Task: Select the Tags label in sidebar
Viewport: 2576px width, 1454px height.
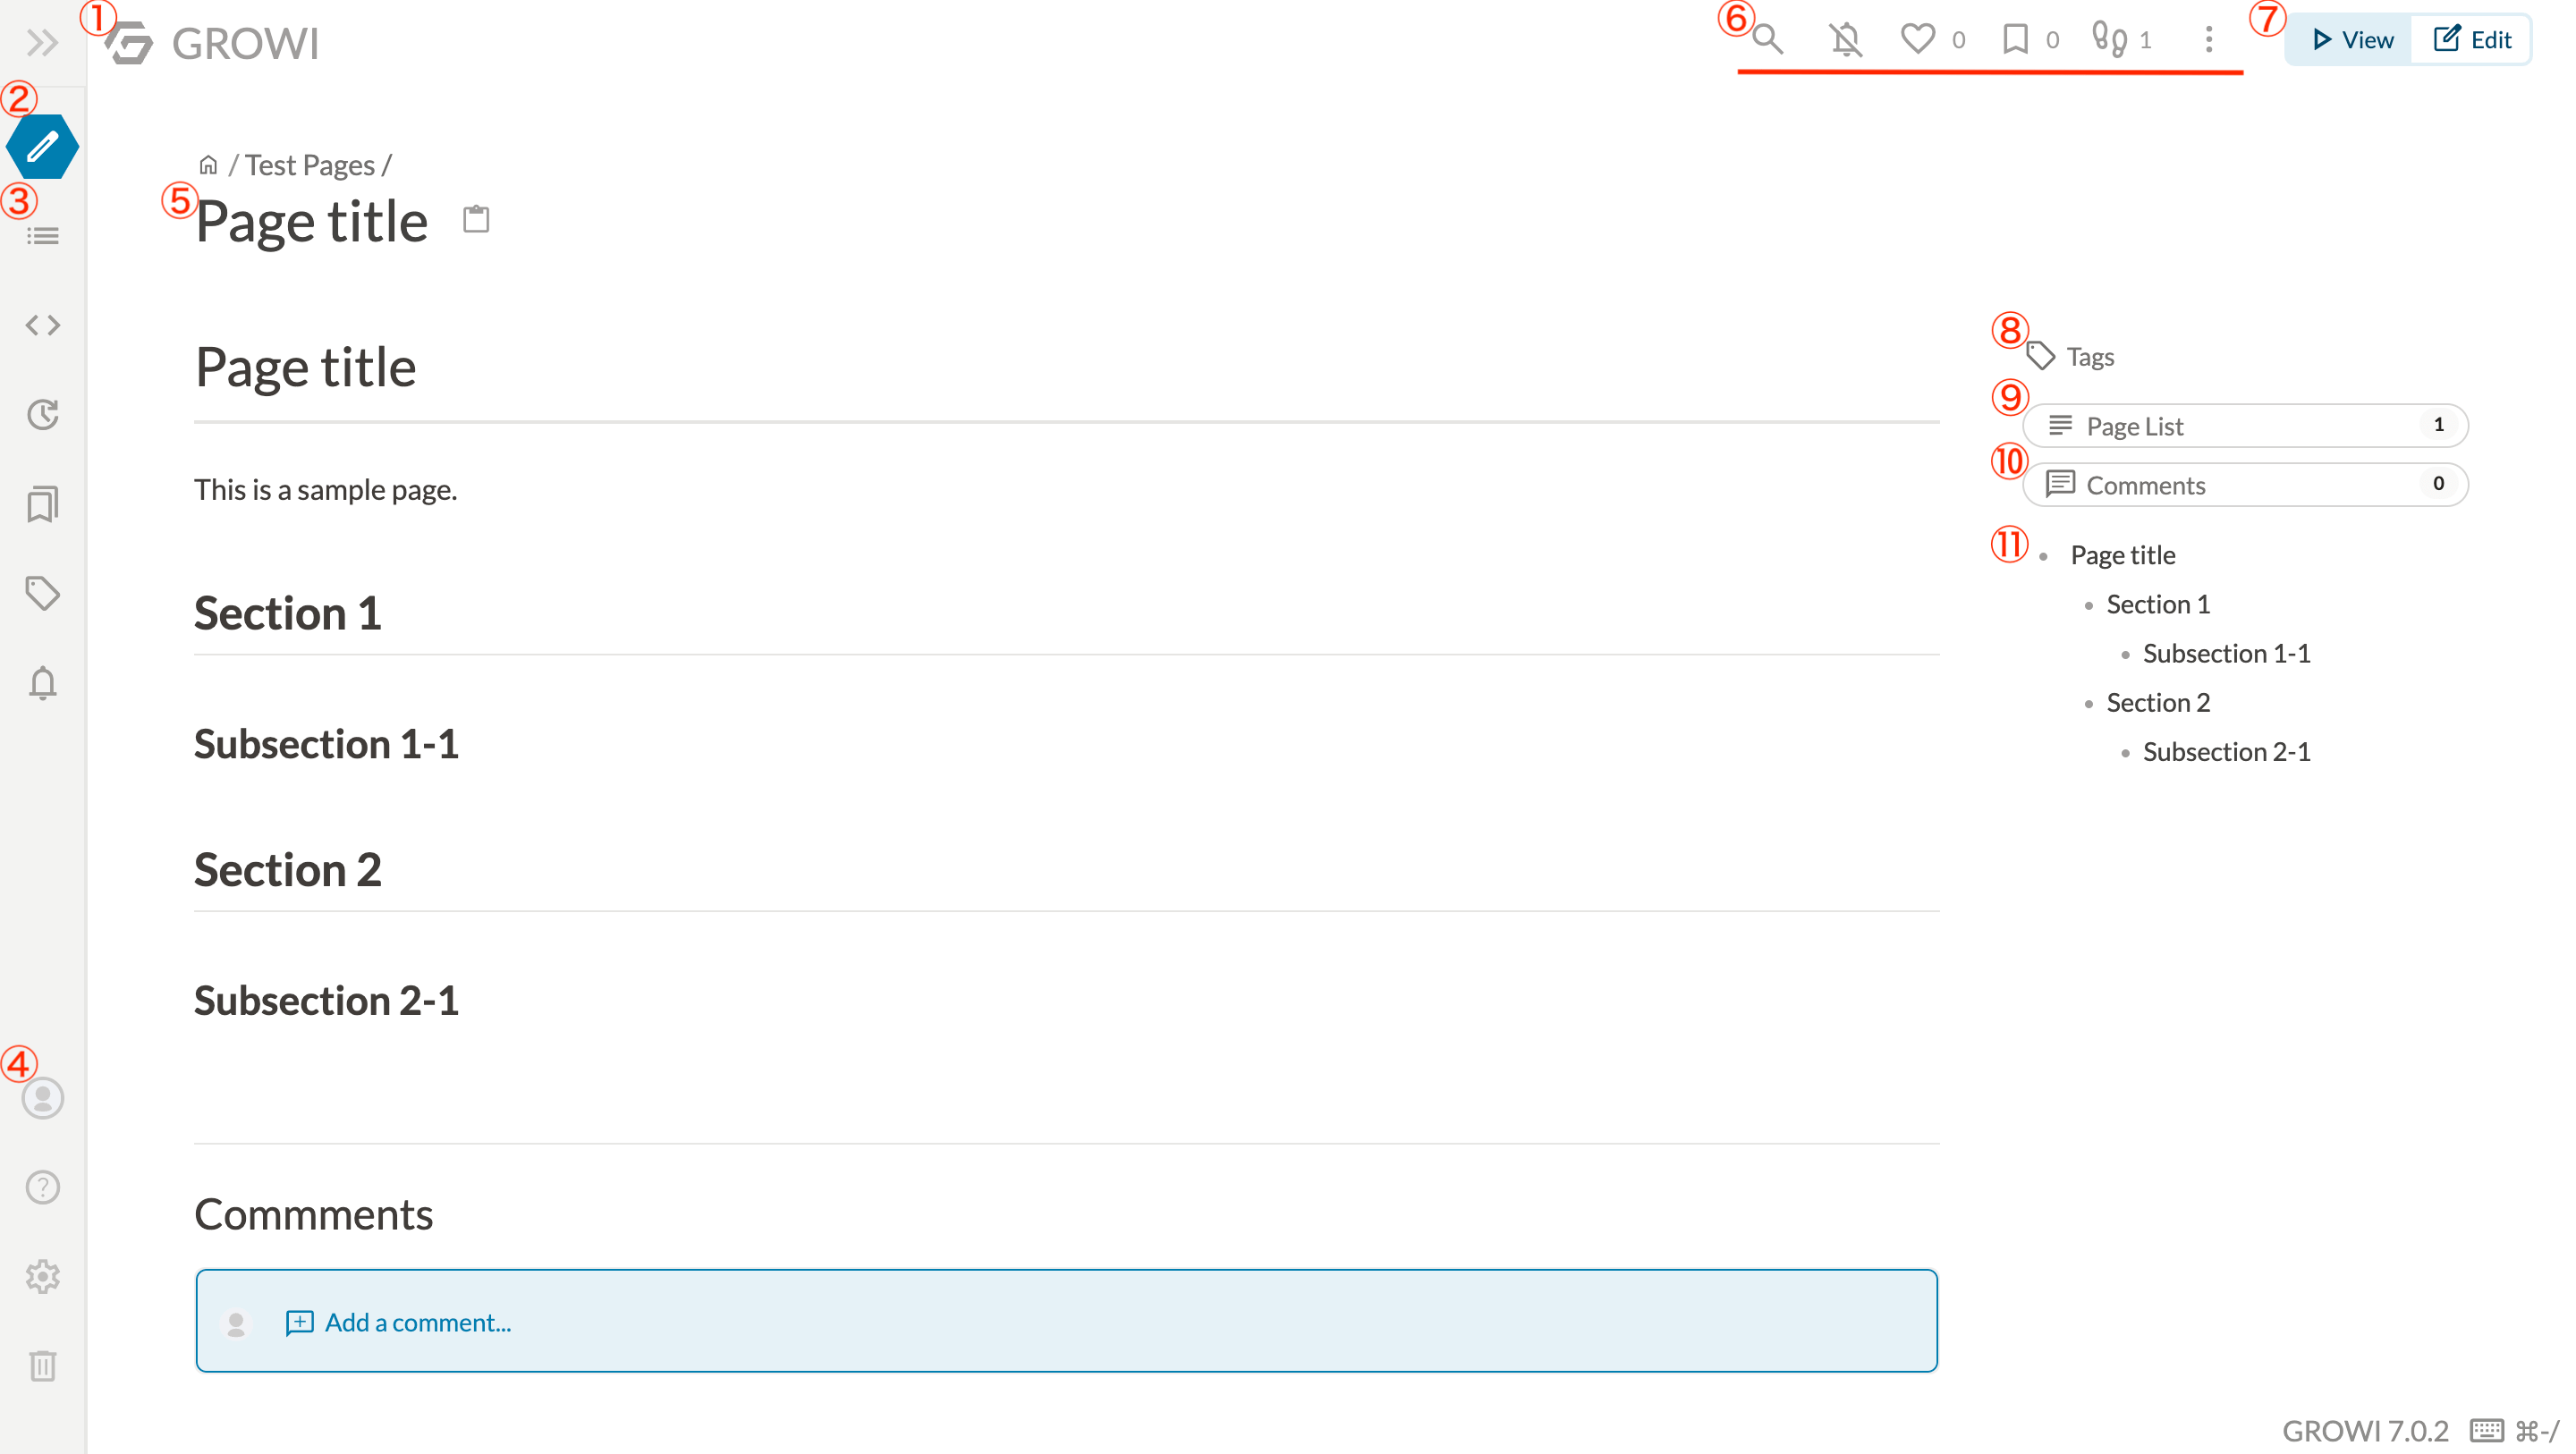Action: 2091,356
